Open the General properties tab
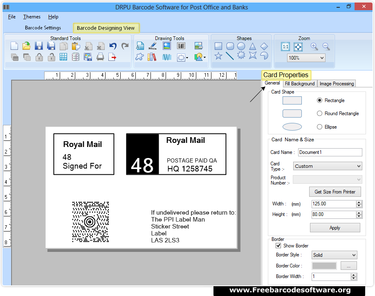This screenshot has width=375, height=296. [272, 83]
